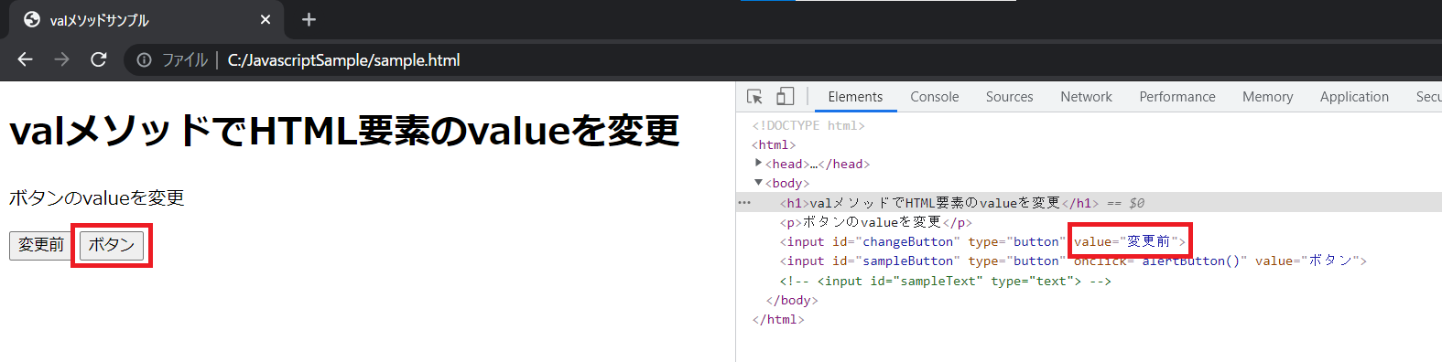Screen dimensions: 1442x362
Task: Open the Sources tab
Action: click(x=1009, y=97)
